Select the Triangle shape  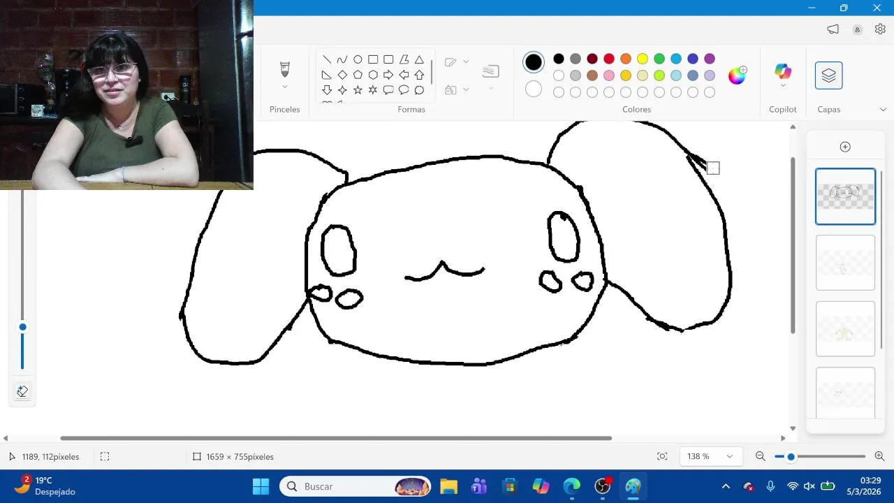pyautogui.click(x=419, y=59)
